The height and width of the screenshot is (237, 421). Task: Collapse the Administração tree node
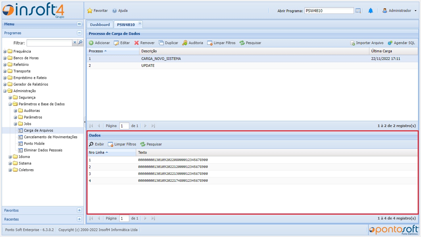tap(5, 91)
